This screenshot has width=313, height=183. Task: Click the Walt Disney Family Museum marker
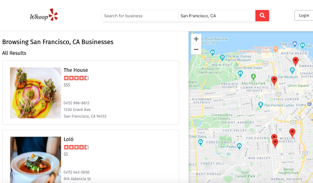point(222,58)
